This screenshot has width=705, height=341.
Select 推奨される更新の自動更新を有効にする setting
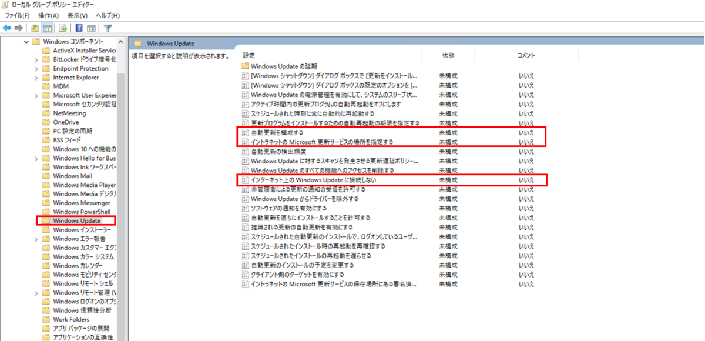[301, 227]
